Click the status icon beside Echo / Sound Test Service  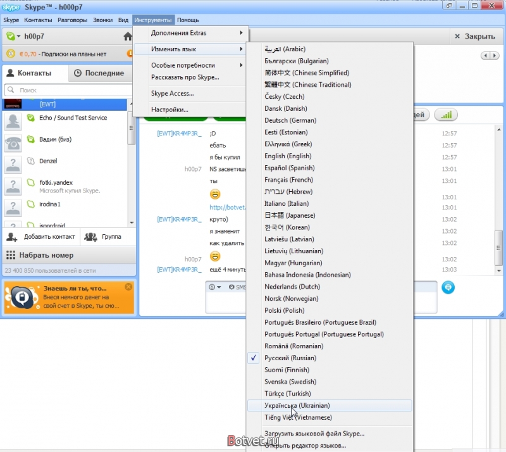tap(30, 118)
